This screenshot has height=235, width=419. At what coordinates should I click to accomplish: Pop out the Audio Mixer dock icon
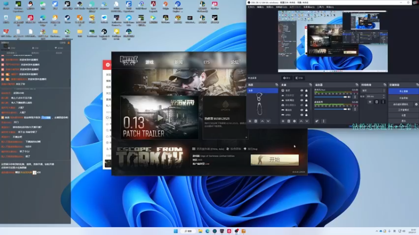coord(357,85)
